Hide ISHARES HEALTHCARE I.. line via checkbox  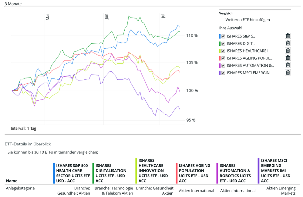pyautogui.click(x=223, y=51)
